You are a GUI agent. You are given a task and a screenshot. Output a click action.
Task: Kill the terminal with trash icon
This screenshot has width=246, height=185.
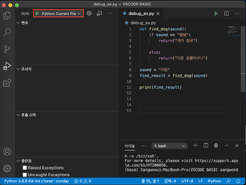(216, 145)
